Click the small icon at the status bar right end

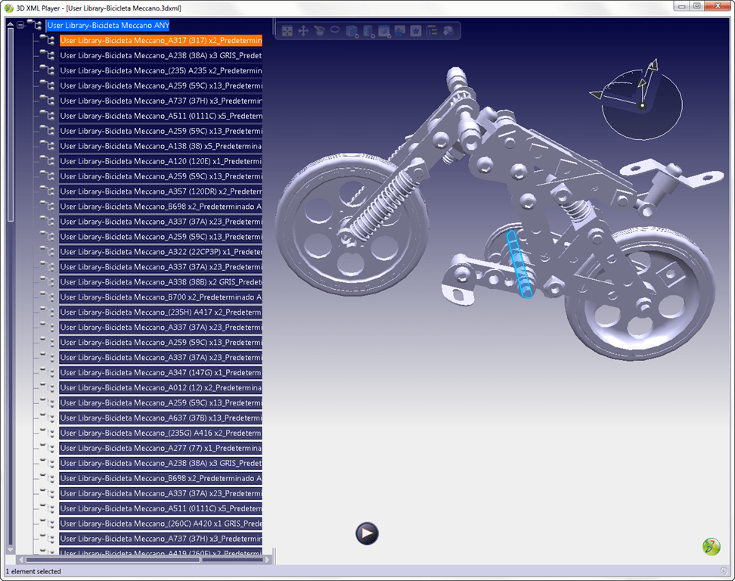tap(724, 570)
